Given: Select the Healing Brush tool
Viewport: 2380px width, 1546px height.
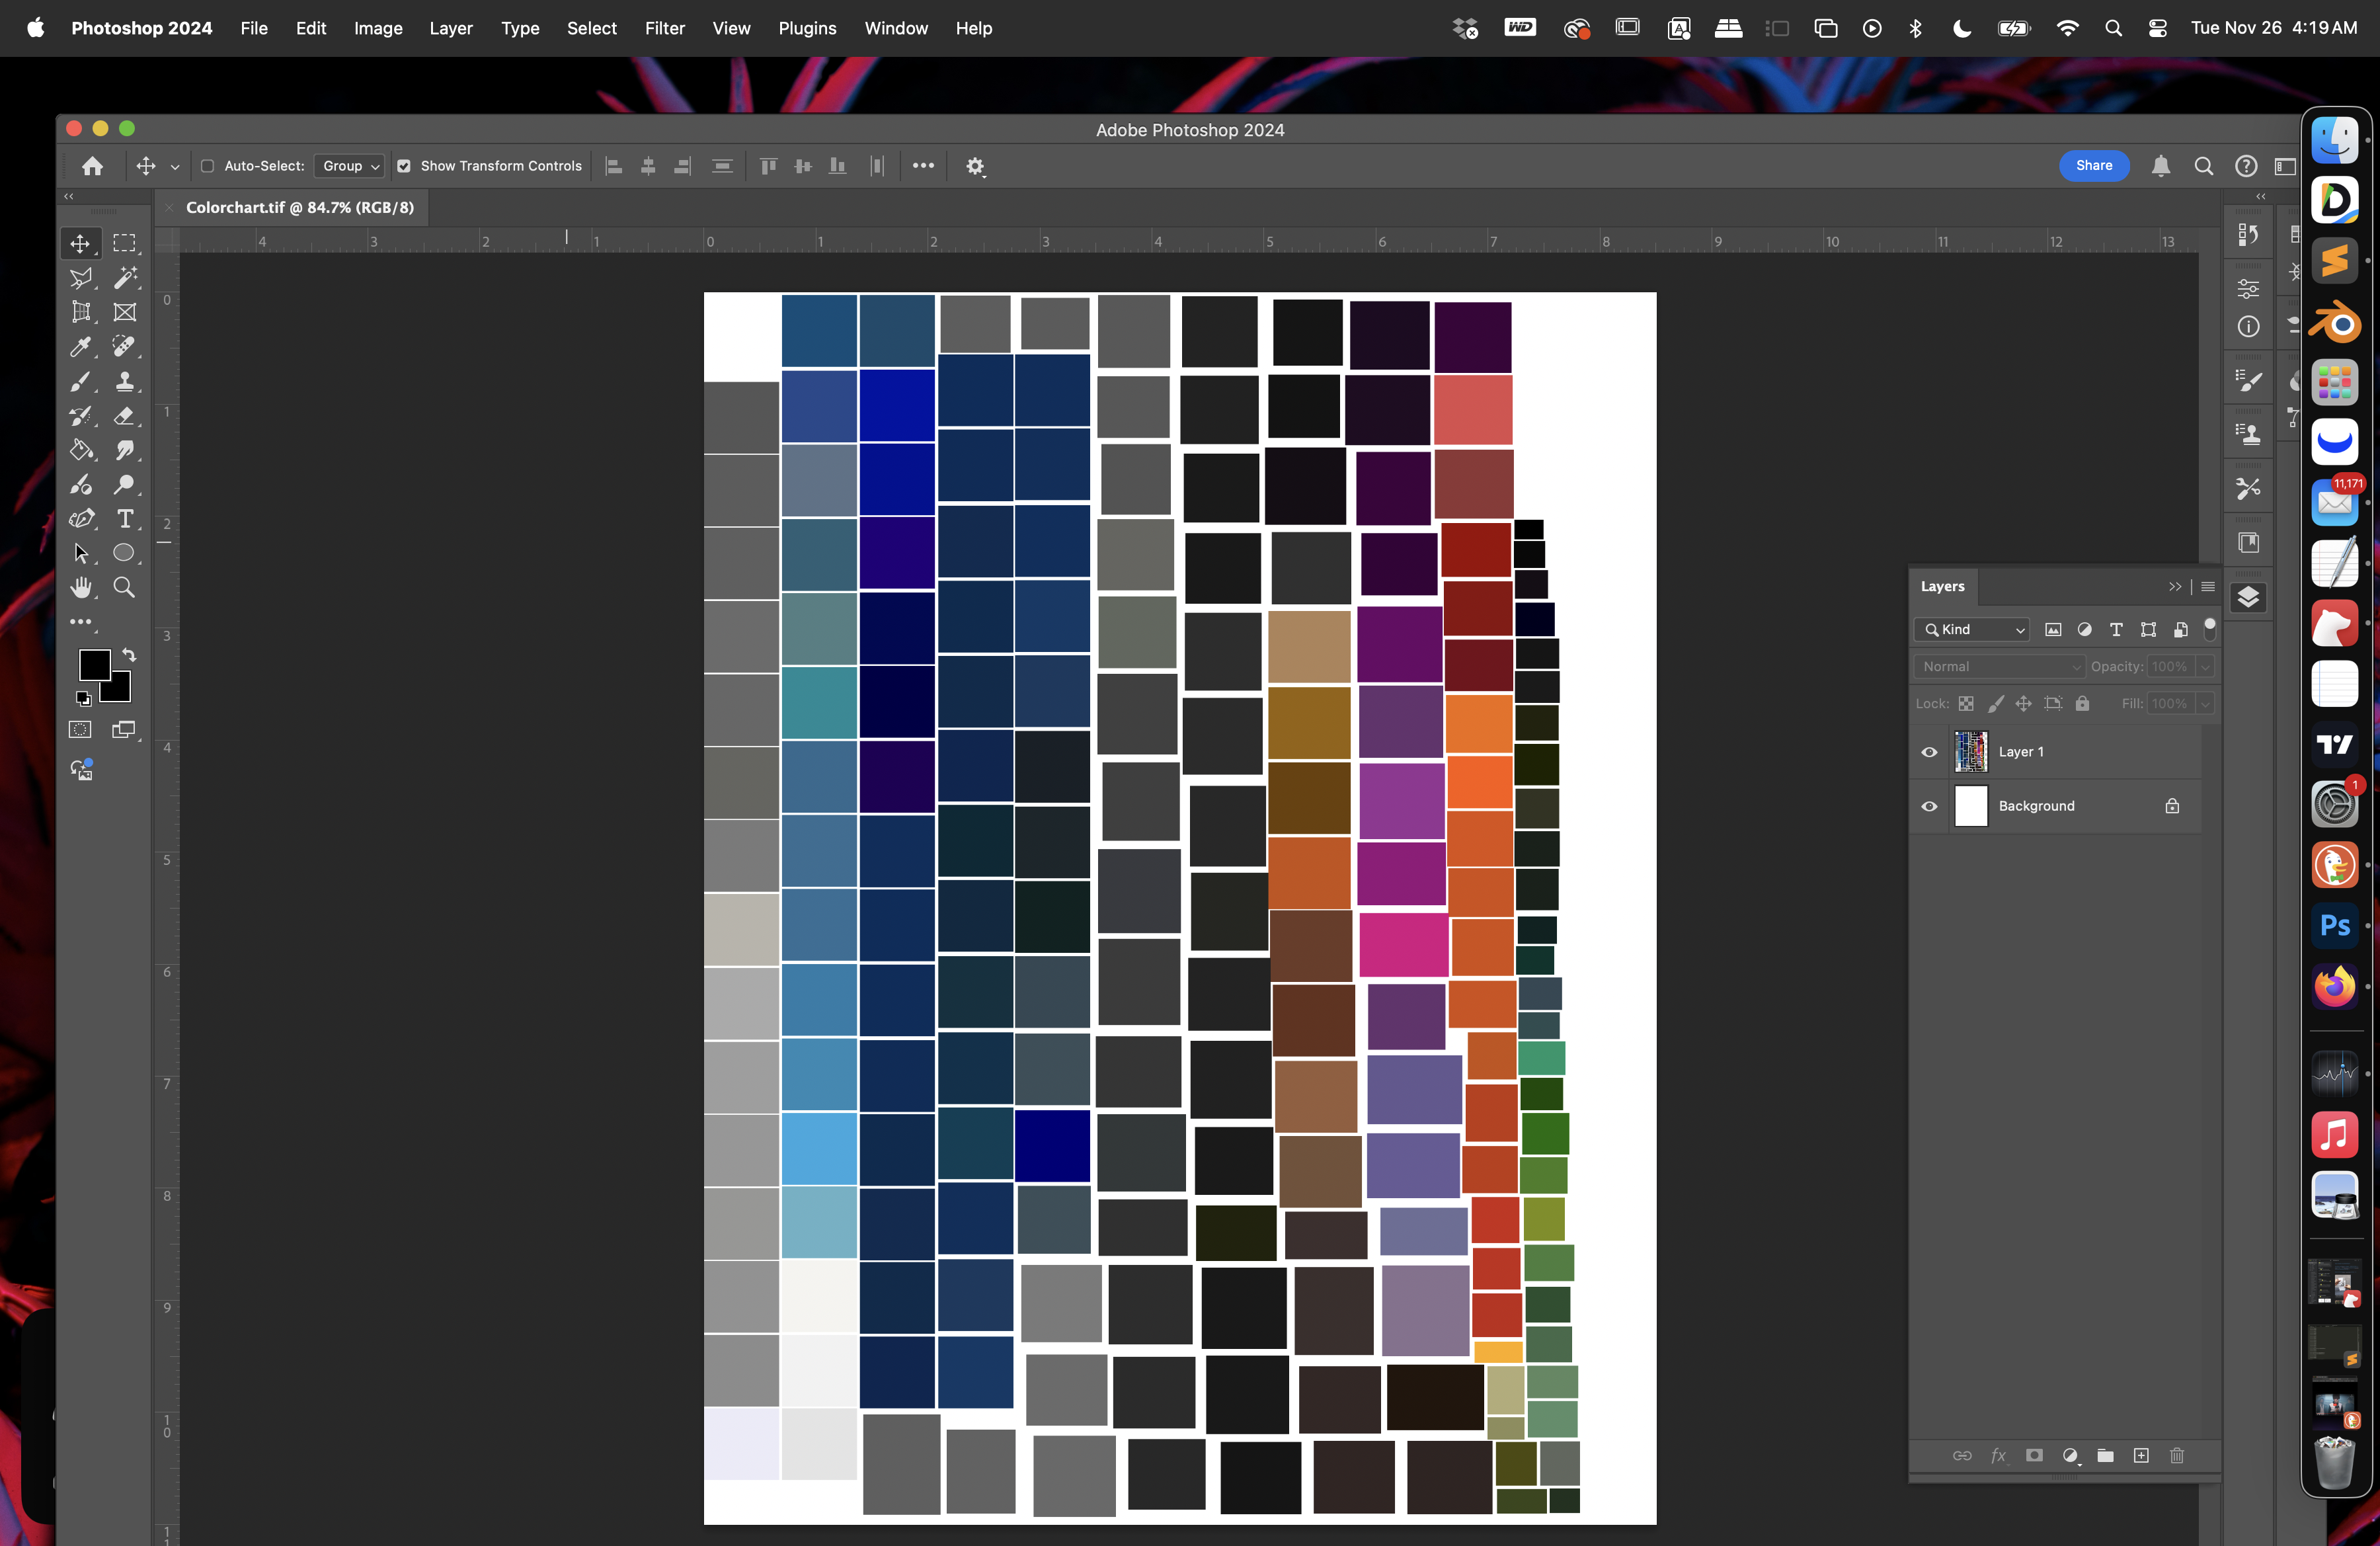Looking at the screenshot, I should click(124, 347).
